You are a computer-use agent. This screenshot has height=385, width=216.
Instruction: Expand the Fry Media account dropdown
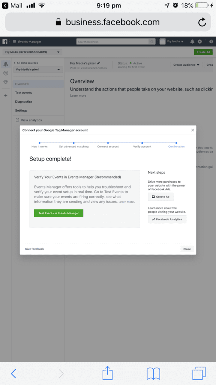[32, 52]
